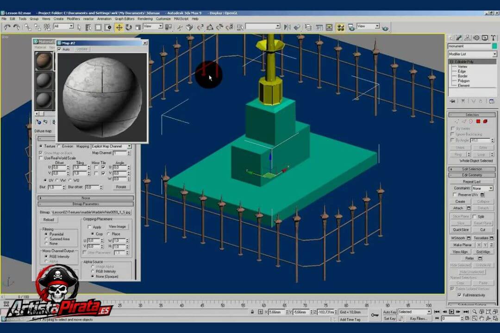
Task: Select Element sub-object red cube icon
Action: (x=485, y=122)
